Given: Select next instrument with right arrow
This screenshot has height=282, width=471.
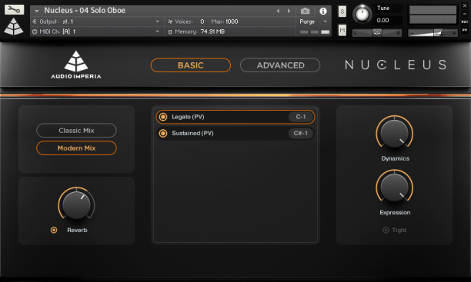Looking at the screenshot, I should 289,11.
